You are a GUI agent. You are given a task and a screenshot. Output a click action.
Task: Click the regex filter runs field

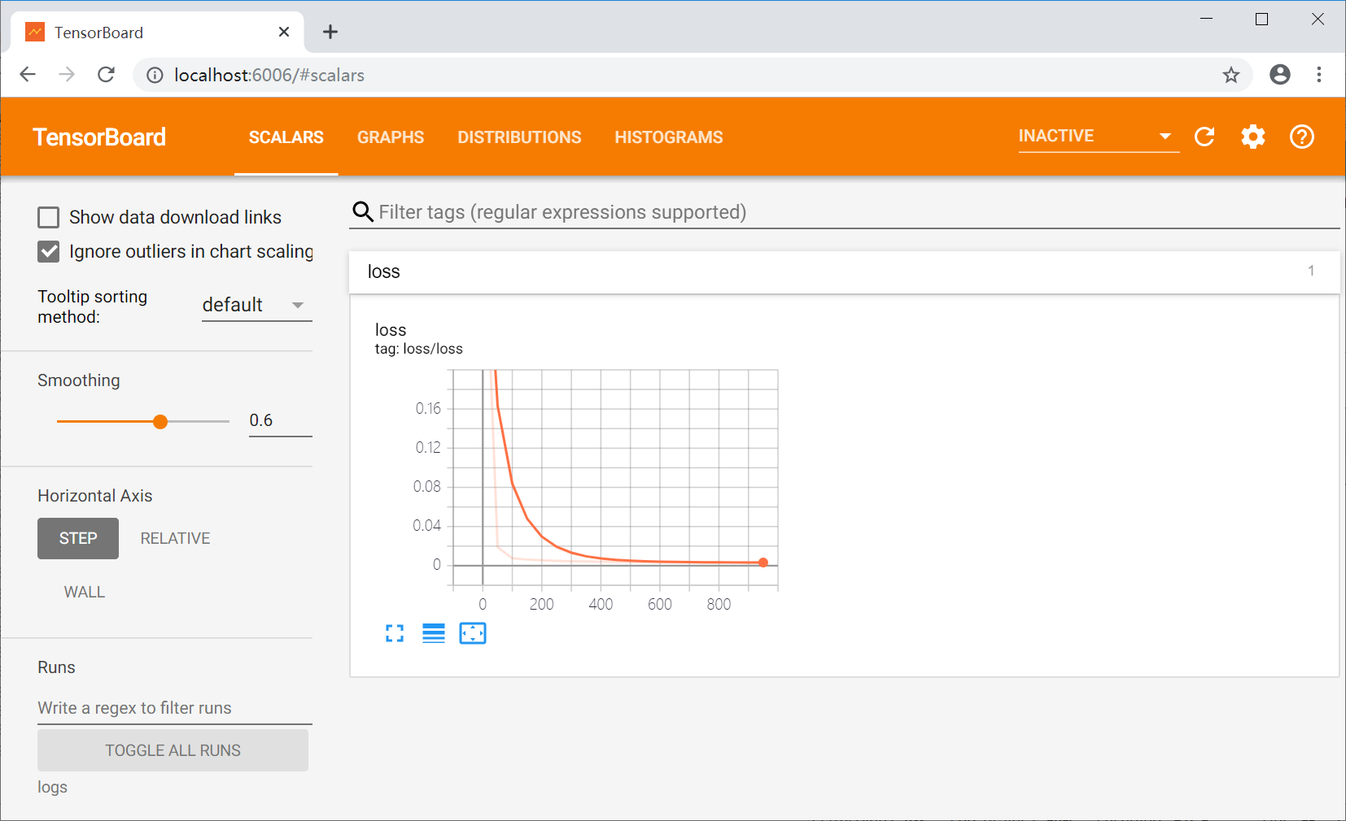pos(175,708)
